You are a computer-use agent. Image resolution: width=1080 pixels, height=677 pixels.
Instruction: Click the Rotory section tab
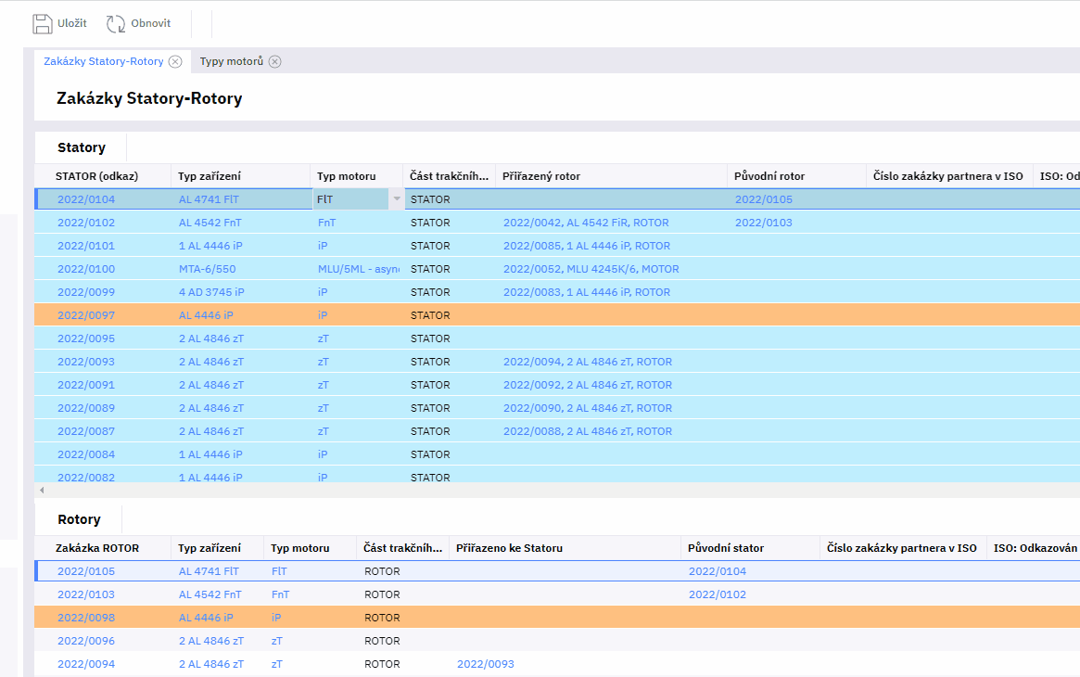[79, 519]
